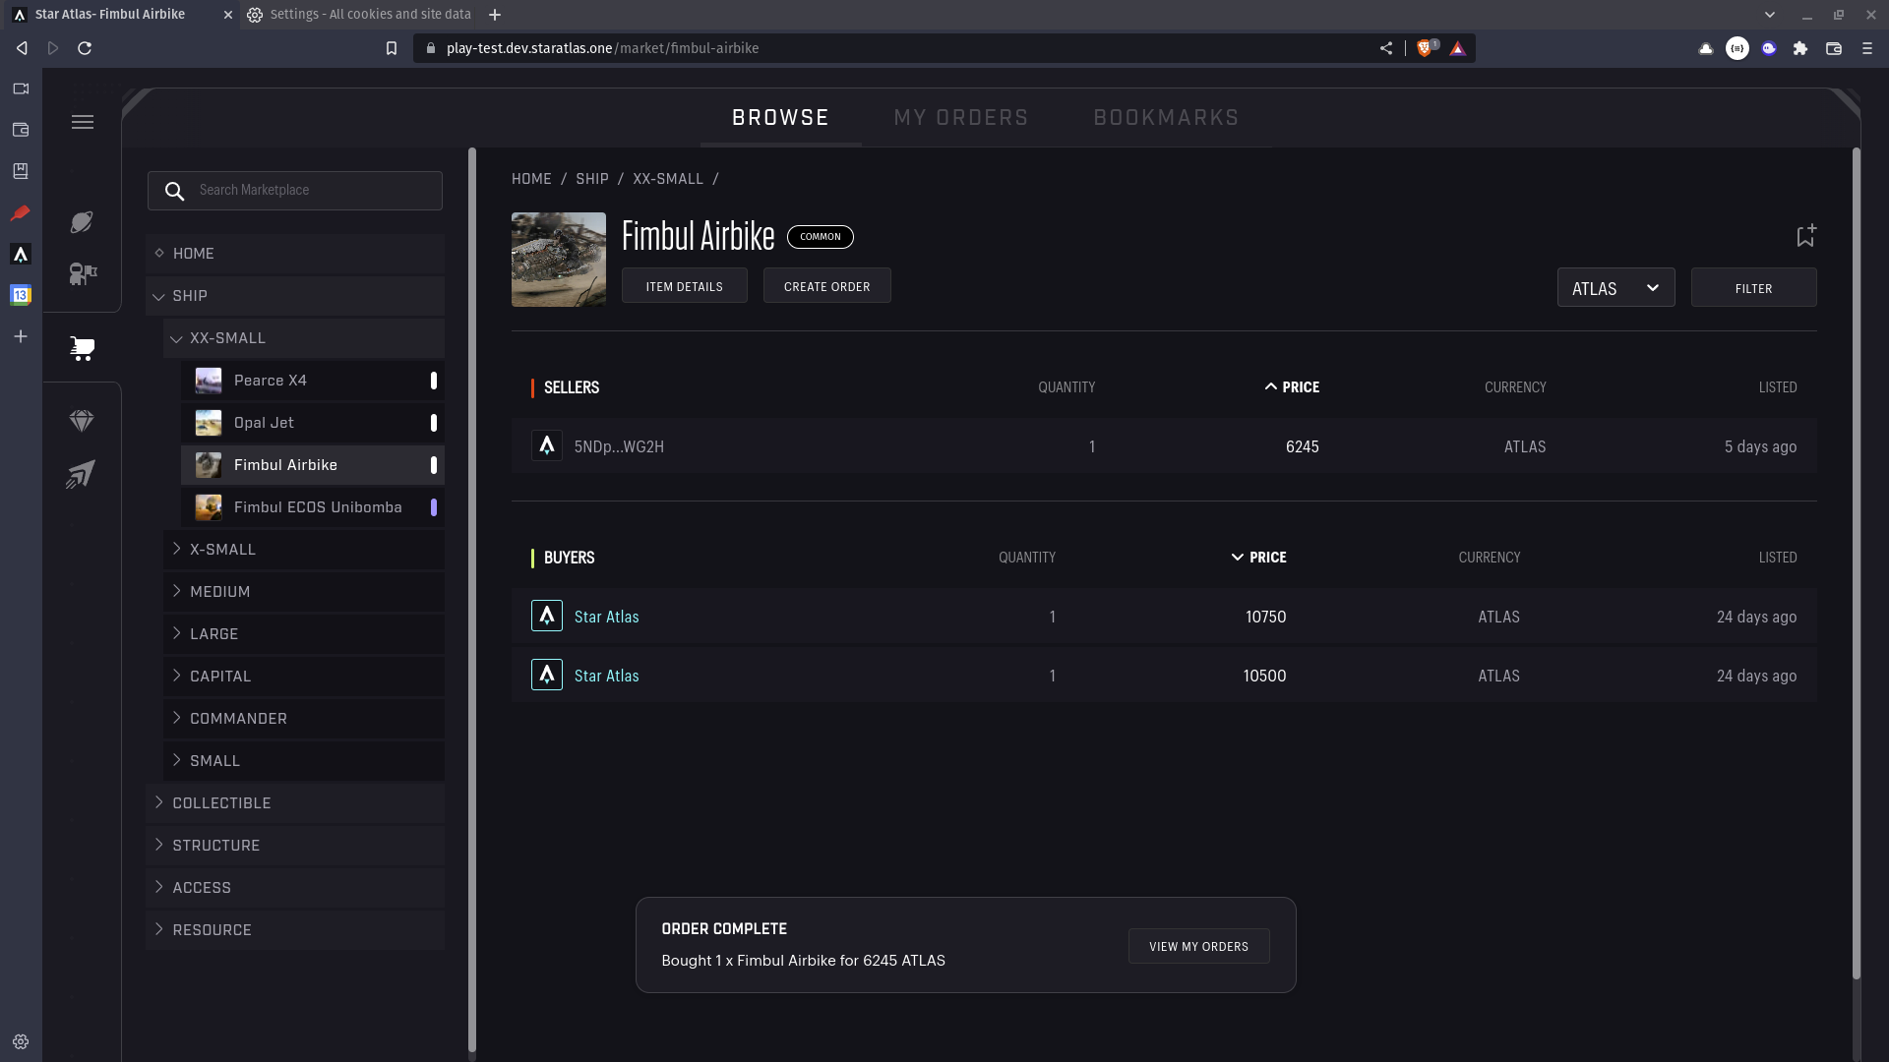Open the hamburger menu in the sidebar
The width and height of the screenshot is (1889, 1062).
click(83, 122)
